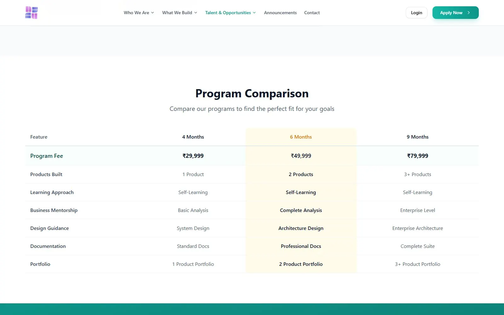This screenshot has width=504, height=315.
Task: Open the Talent & Opportunities menu
Action: tap(231, 13)
